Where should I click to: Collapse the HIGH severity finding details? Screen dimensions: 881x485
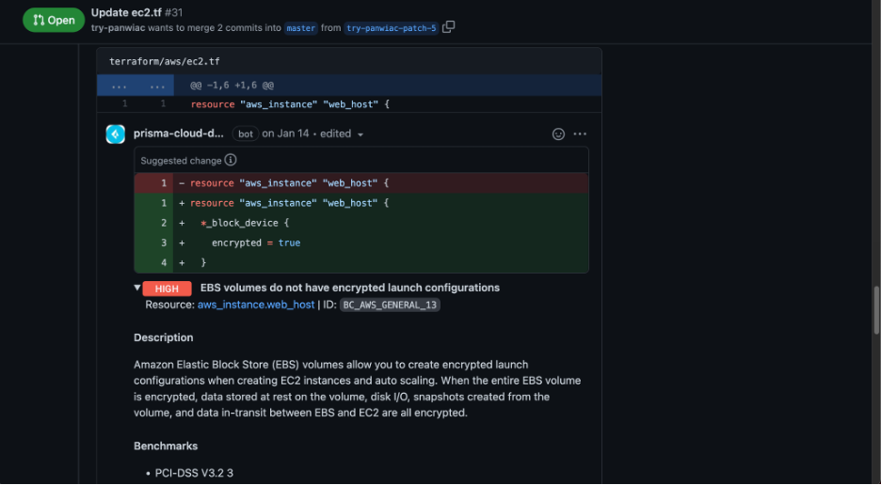(x=137, y=288)
